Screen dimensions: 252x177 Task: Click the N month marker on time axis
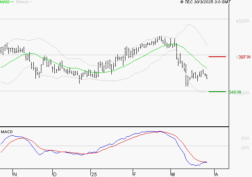pyautogui.click(x=15, y=175)
